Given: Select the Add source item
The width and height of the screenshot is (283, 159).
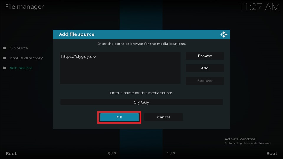Looking at the screenshot, I should [21, 68].
